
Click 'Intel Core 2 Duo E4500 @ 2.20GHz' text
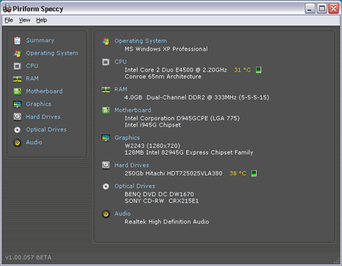[x=176, y=70]
